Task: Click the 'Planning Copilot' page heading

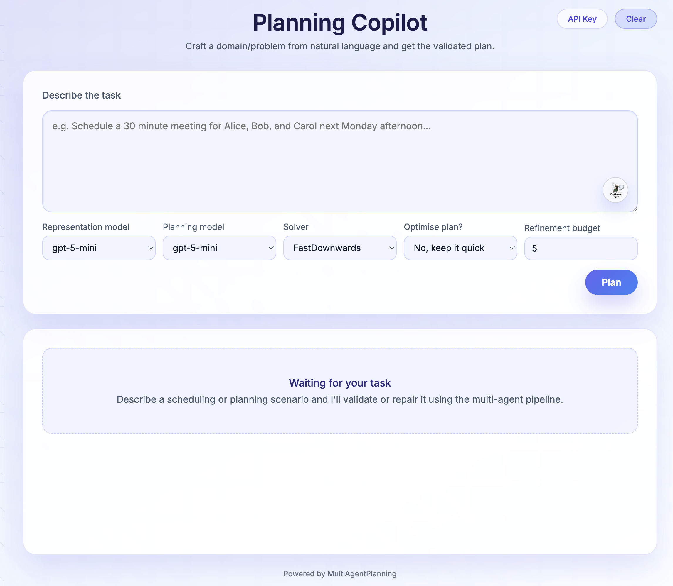Action: coord(340,23)
